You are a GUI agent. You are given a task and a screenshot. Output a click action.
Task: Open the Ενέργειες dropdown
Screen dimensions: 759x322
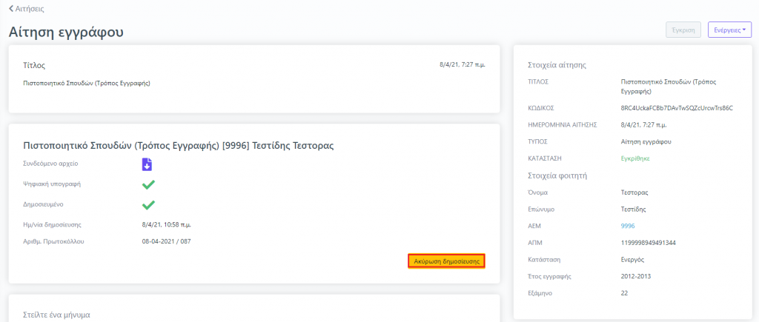pyautogui.click(x=729, y=30)
